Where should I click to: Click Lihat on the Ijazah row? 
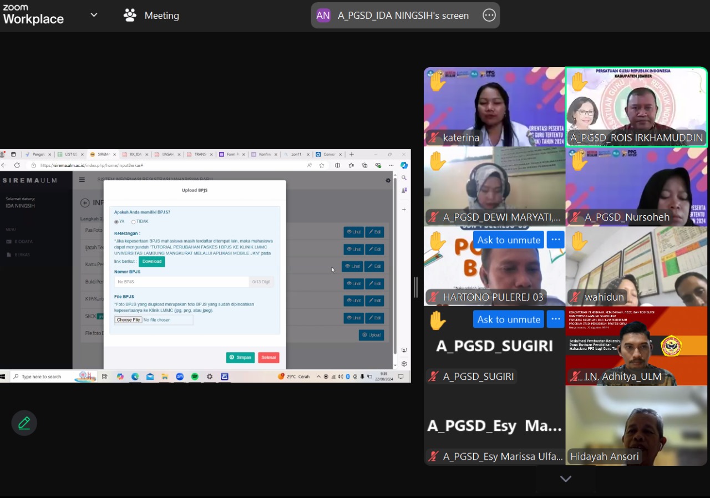[x=353, y=249]
